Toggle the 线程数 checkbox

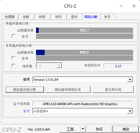[x=13, y=66]
